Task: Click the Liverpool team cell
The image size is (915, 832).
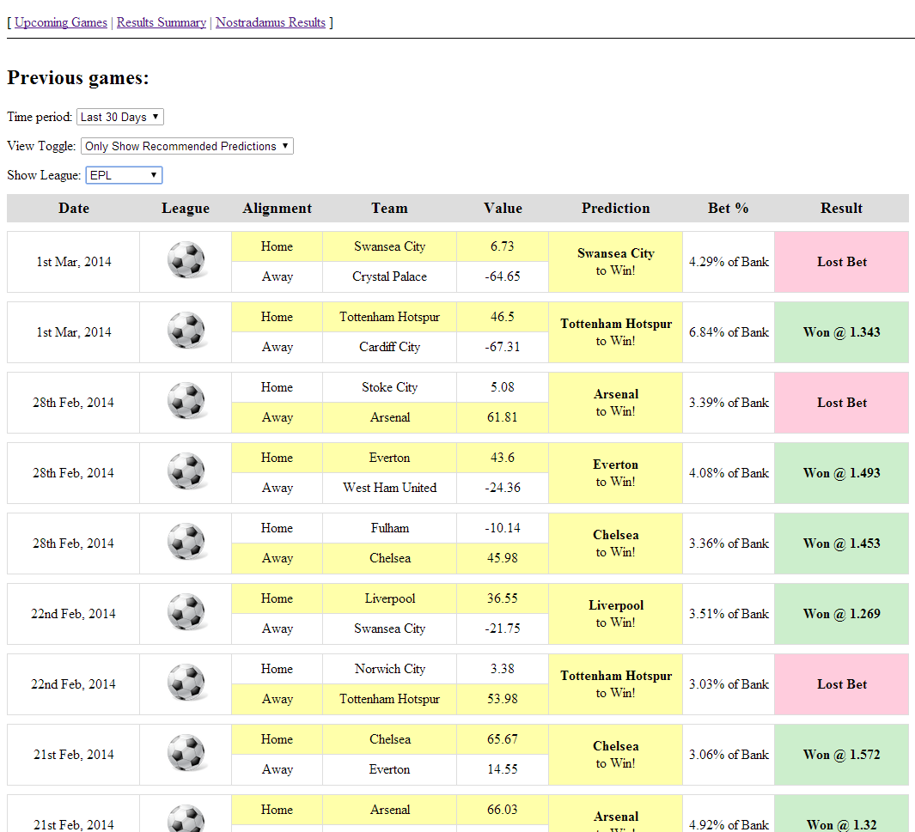Action: click(x=390, y=598)
